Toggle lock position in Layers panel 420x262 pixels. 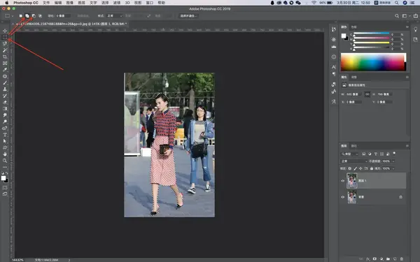point(360,168)
